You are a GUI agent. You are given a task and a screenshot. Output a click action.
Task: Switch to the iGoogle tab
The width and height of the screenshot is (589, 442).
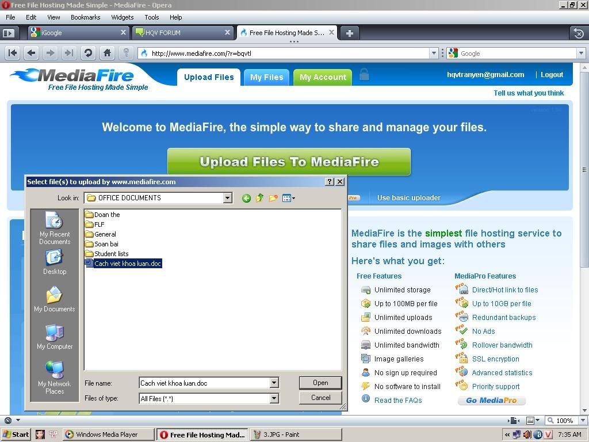coord(78,33)
